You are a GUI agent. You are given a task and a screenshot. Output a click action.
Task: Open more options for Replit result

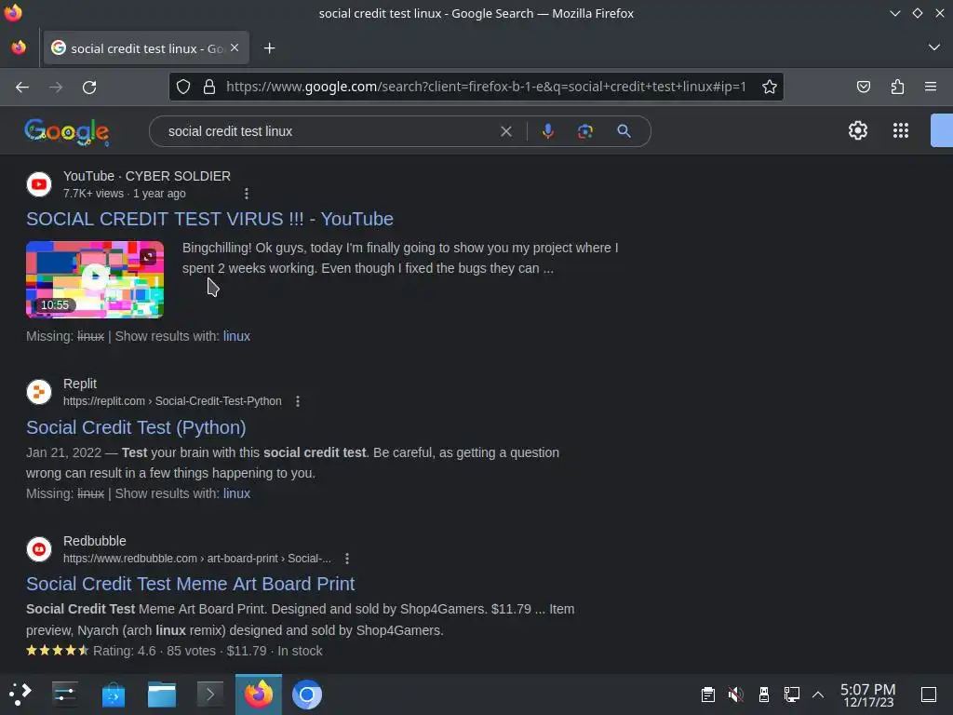click(x=298, y=401)
